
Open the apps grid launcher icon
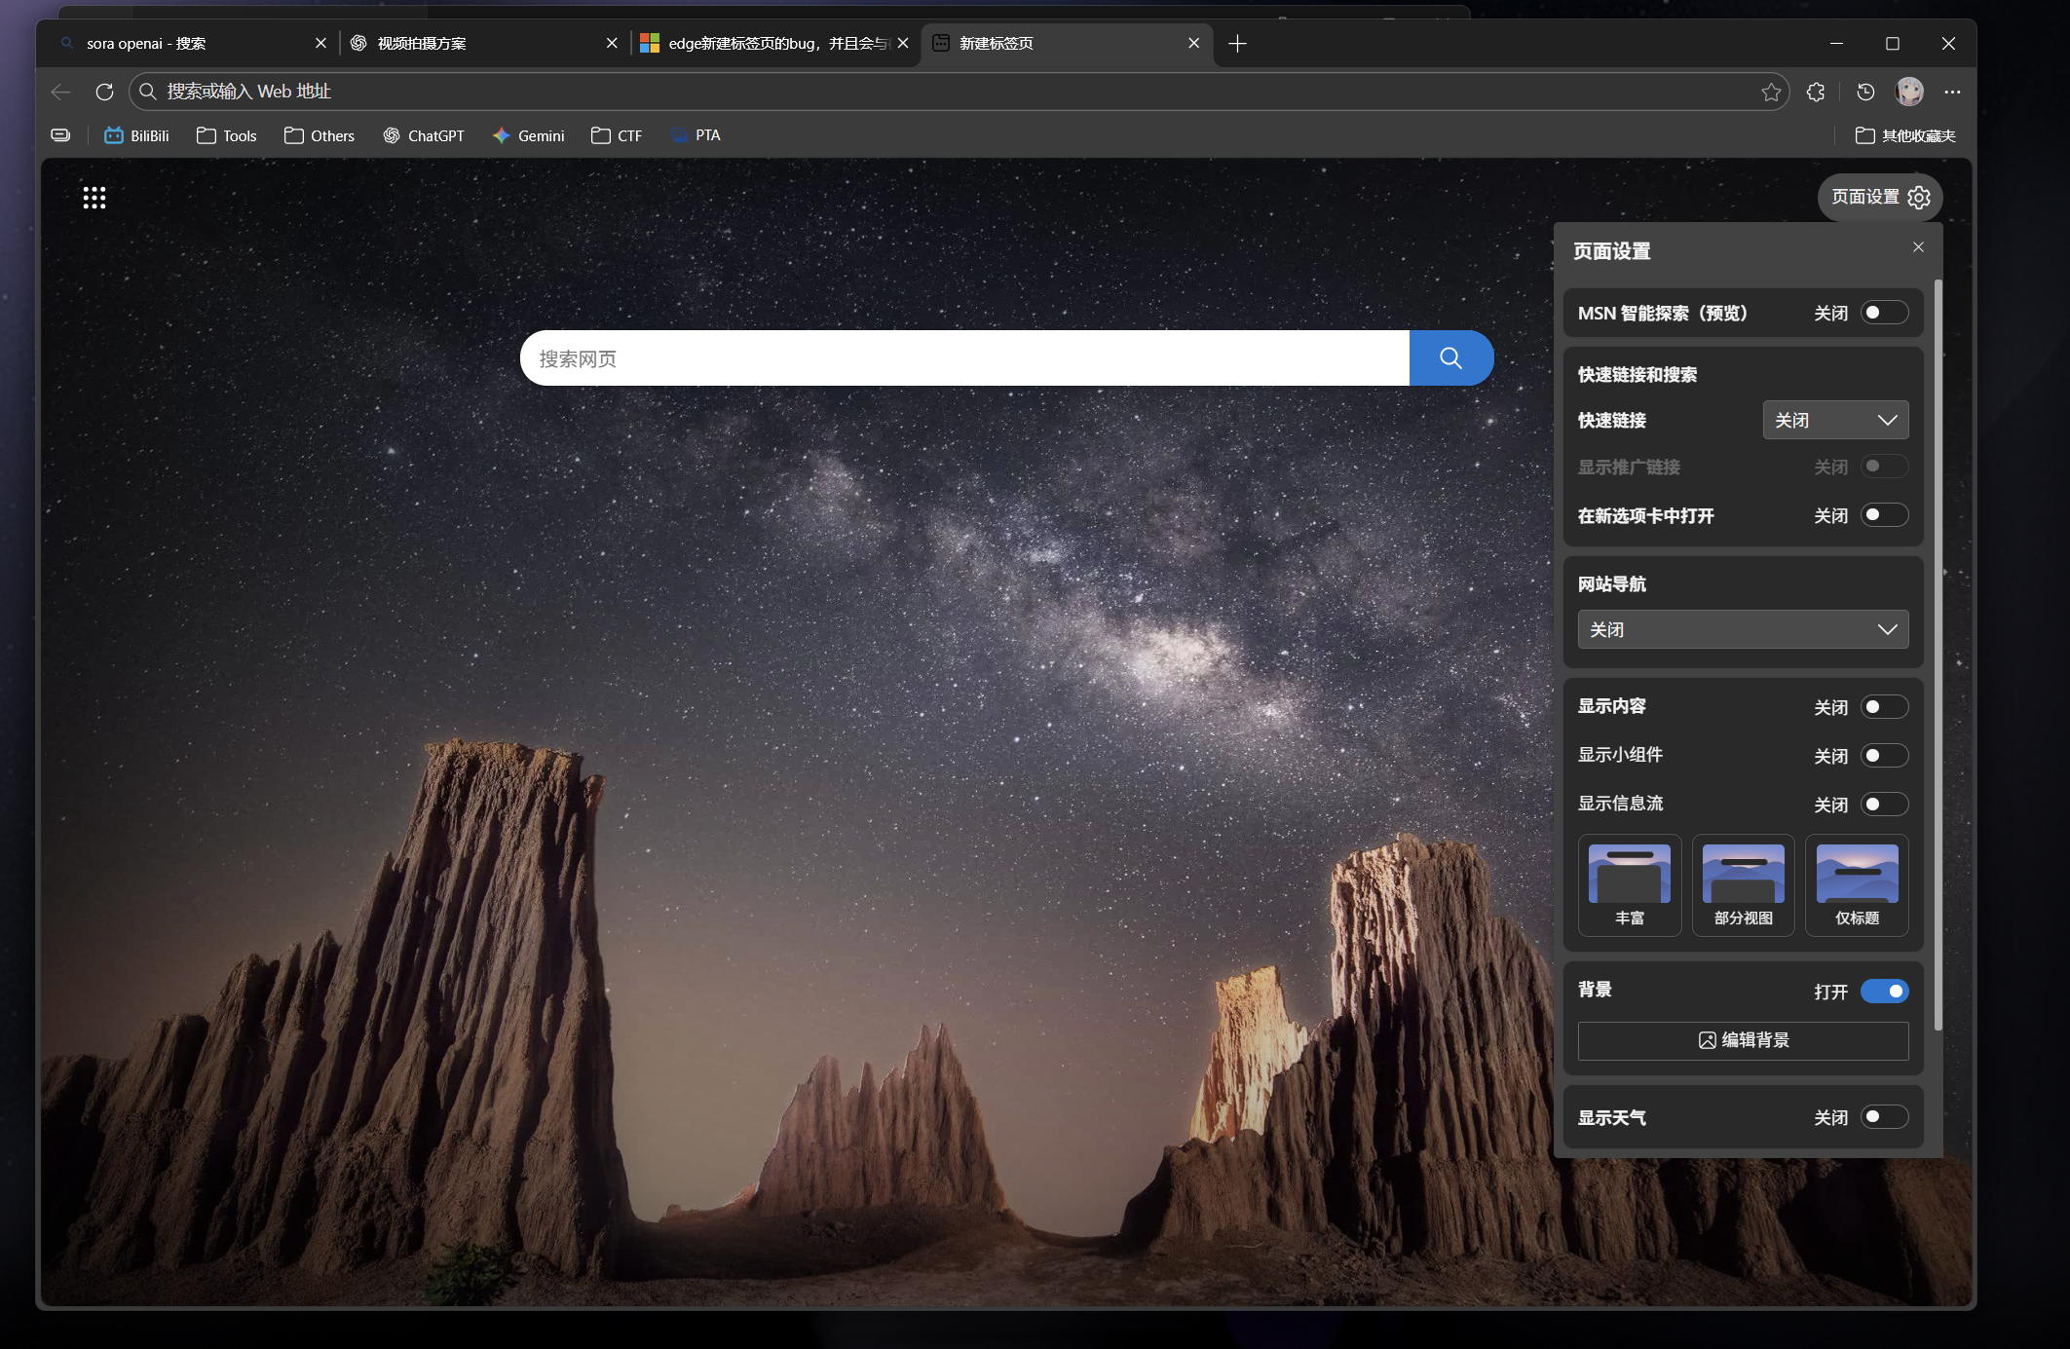pos(94,198)
